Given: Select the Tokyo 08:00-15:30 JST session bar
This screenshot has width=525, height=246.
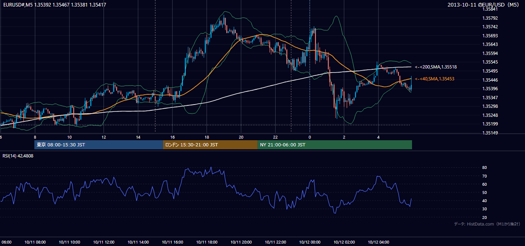Looking at the screenshot, I should (x=99, y=145).
